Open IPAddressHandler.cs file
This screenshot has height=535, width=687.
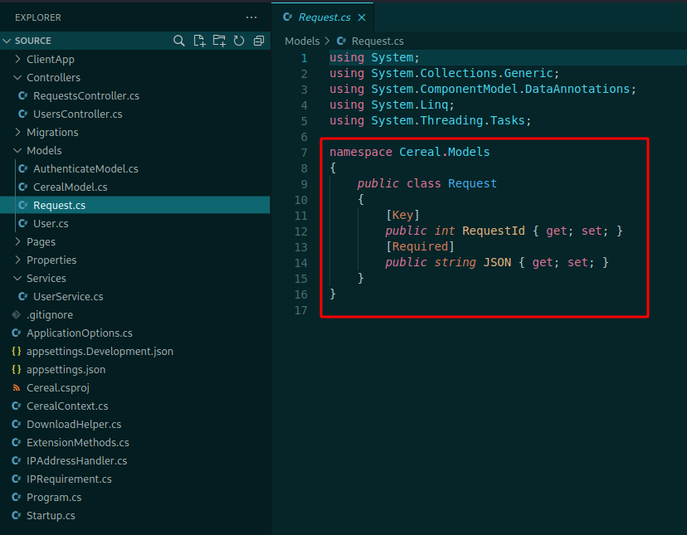135,461
